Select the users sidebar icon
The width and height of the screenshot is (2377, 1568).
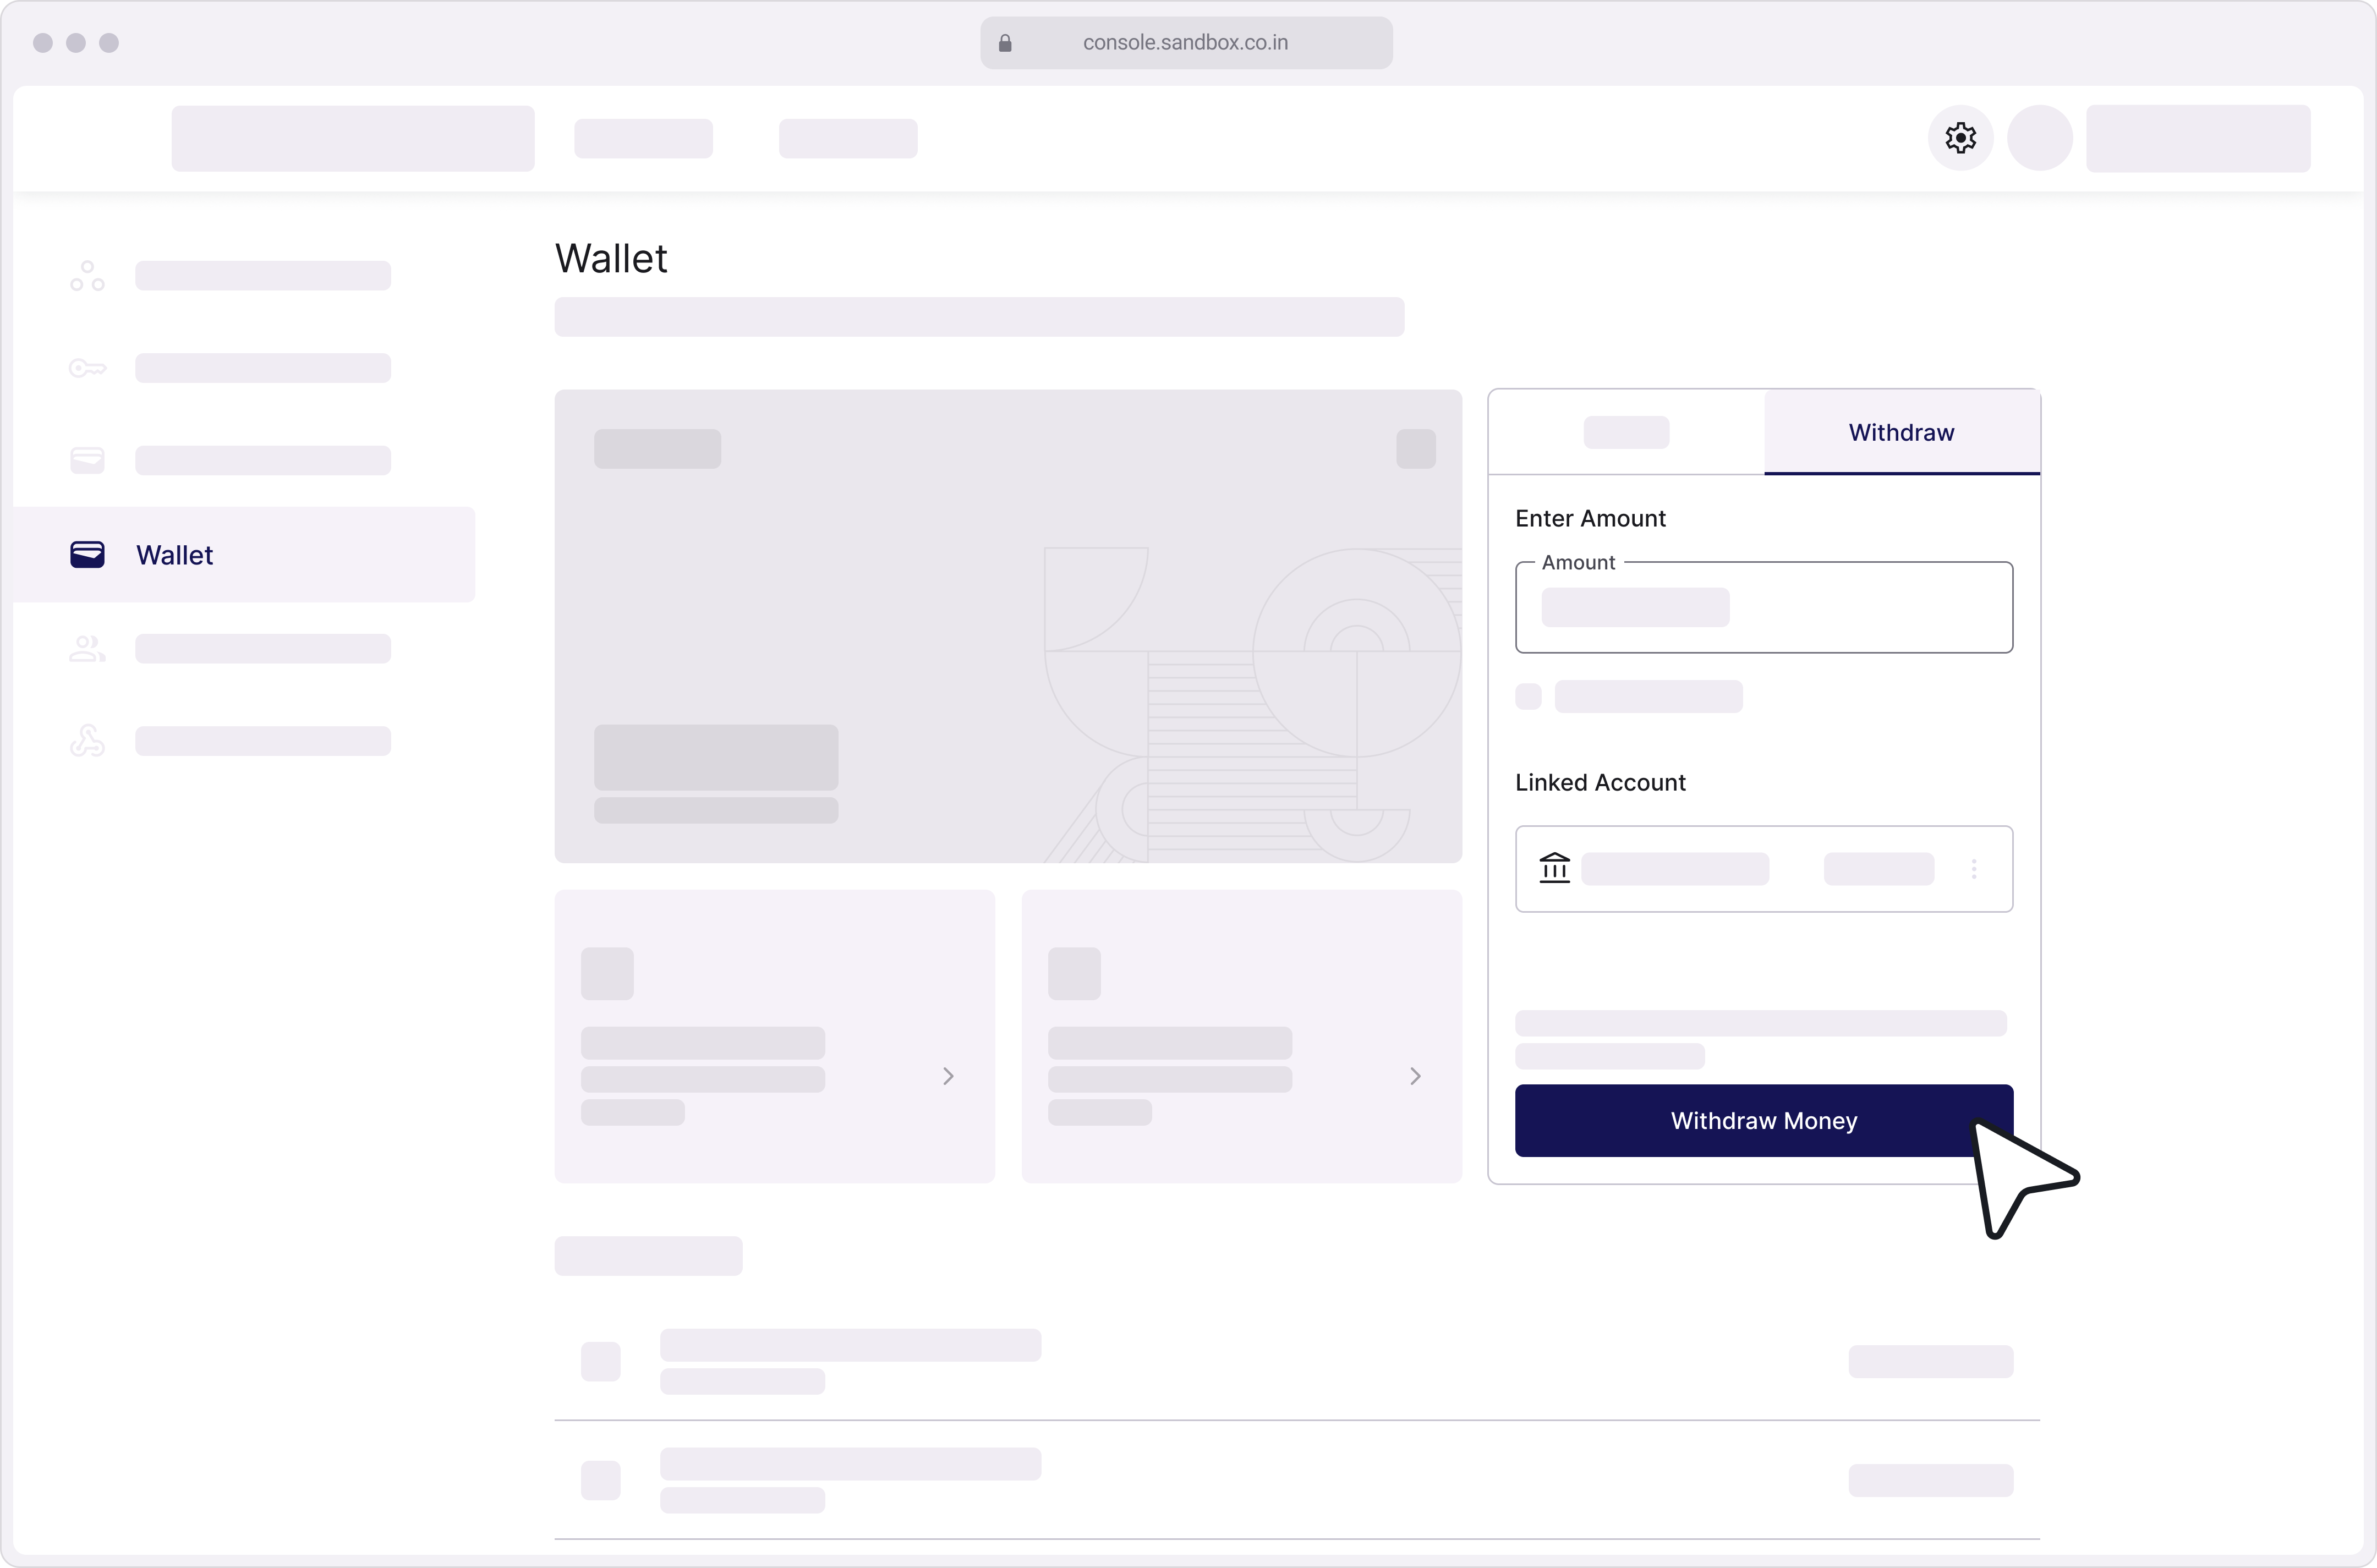(87, 649)
